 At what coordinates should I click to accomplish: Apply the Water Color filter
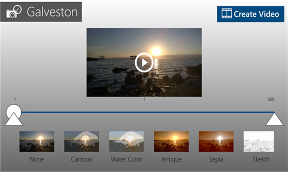point(126,142)
